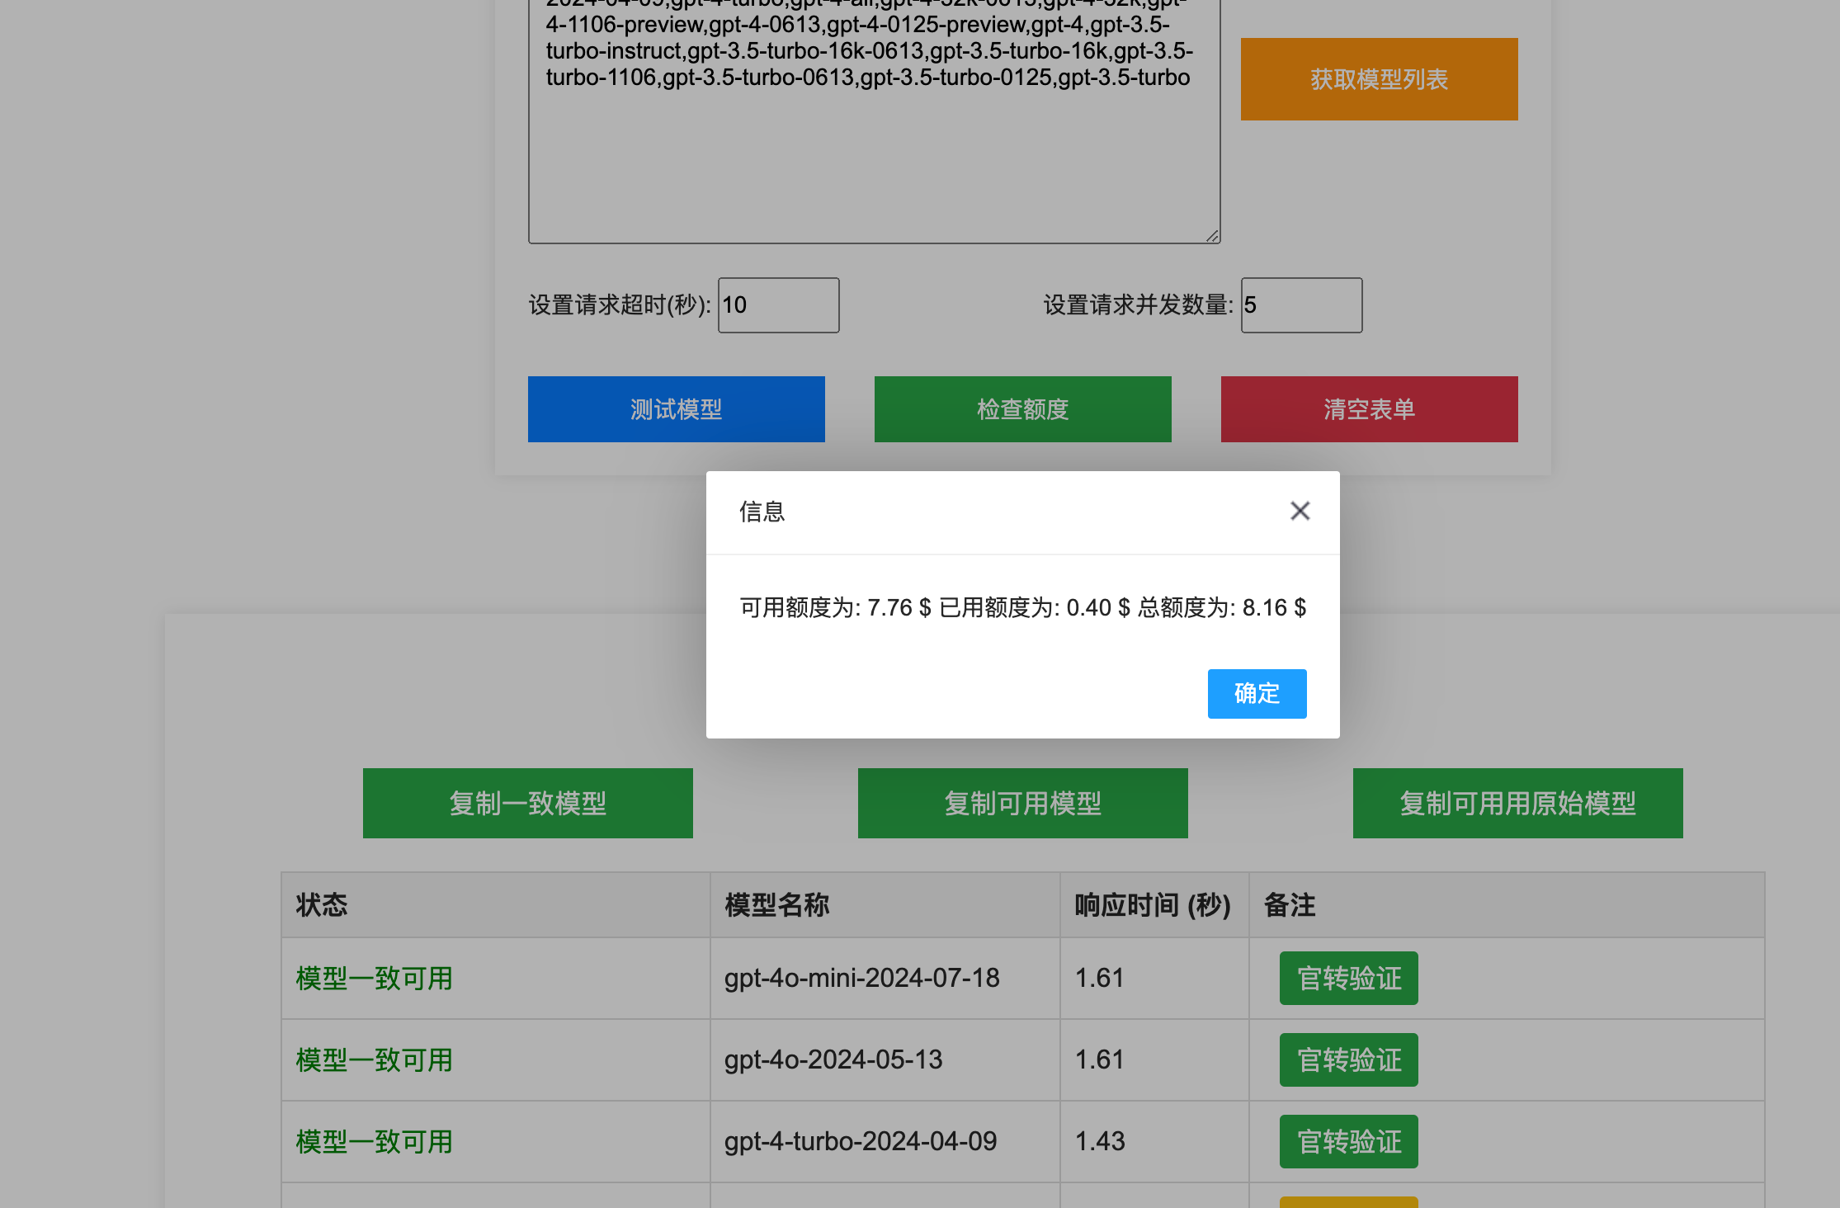This screenshot has width=1840, height=1208.
Task: Click the 备注 column header
Action: [1507, 905]
